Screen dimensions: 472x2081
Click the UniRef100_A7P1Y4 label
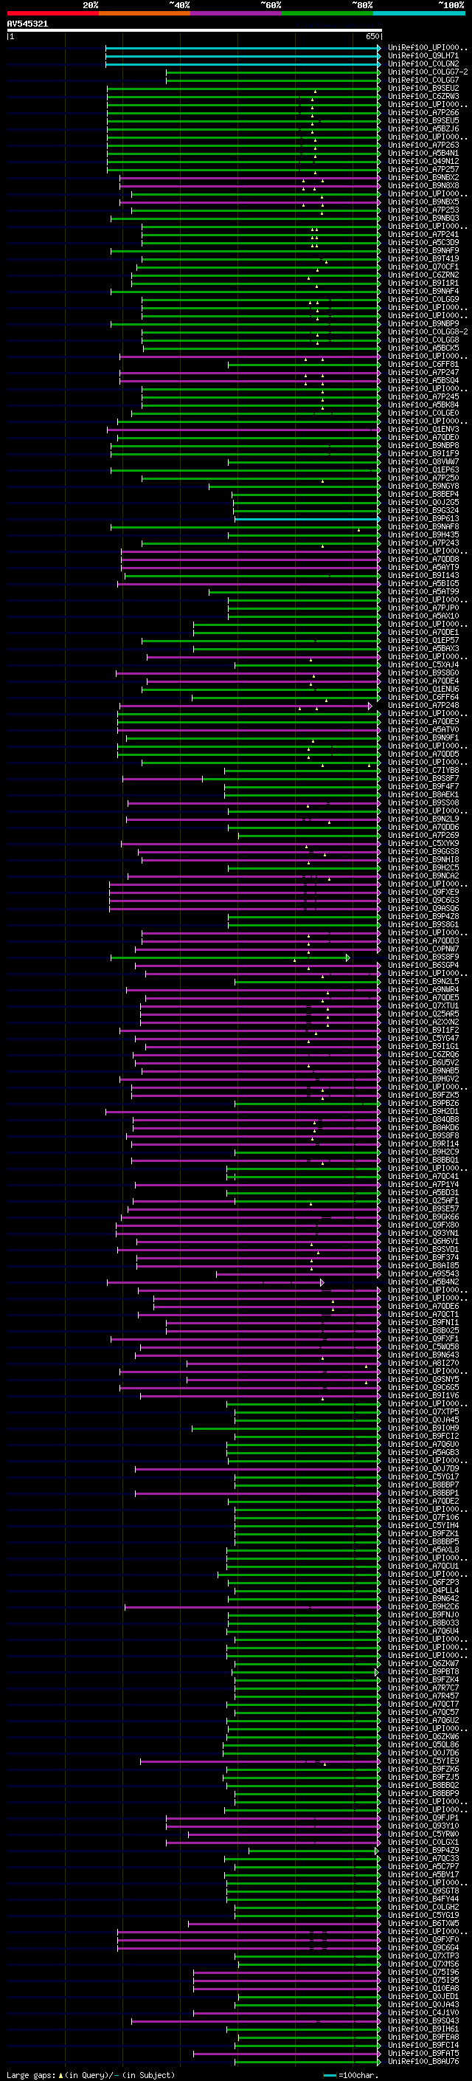(x=423, y=1184)
